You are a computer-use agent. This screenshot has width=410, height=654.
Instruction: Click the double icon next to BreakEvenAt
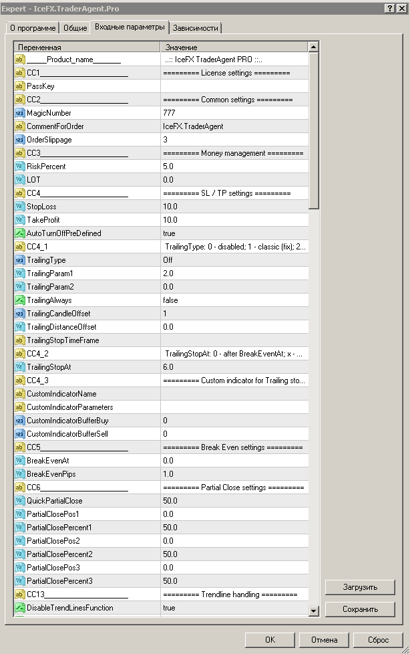coord(19,461)
